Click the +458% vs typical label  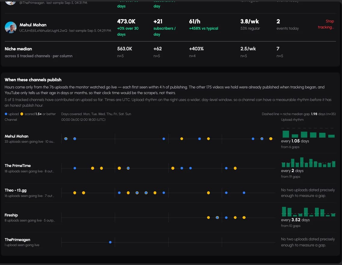pos(203,28)
